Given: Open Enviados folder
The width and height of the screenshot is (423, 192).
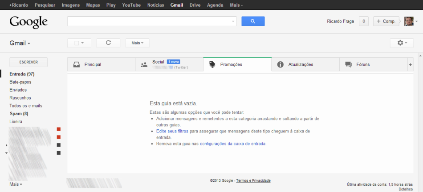Looking at the screenshot, I should coord(18,90).
